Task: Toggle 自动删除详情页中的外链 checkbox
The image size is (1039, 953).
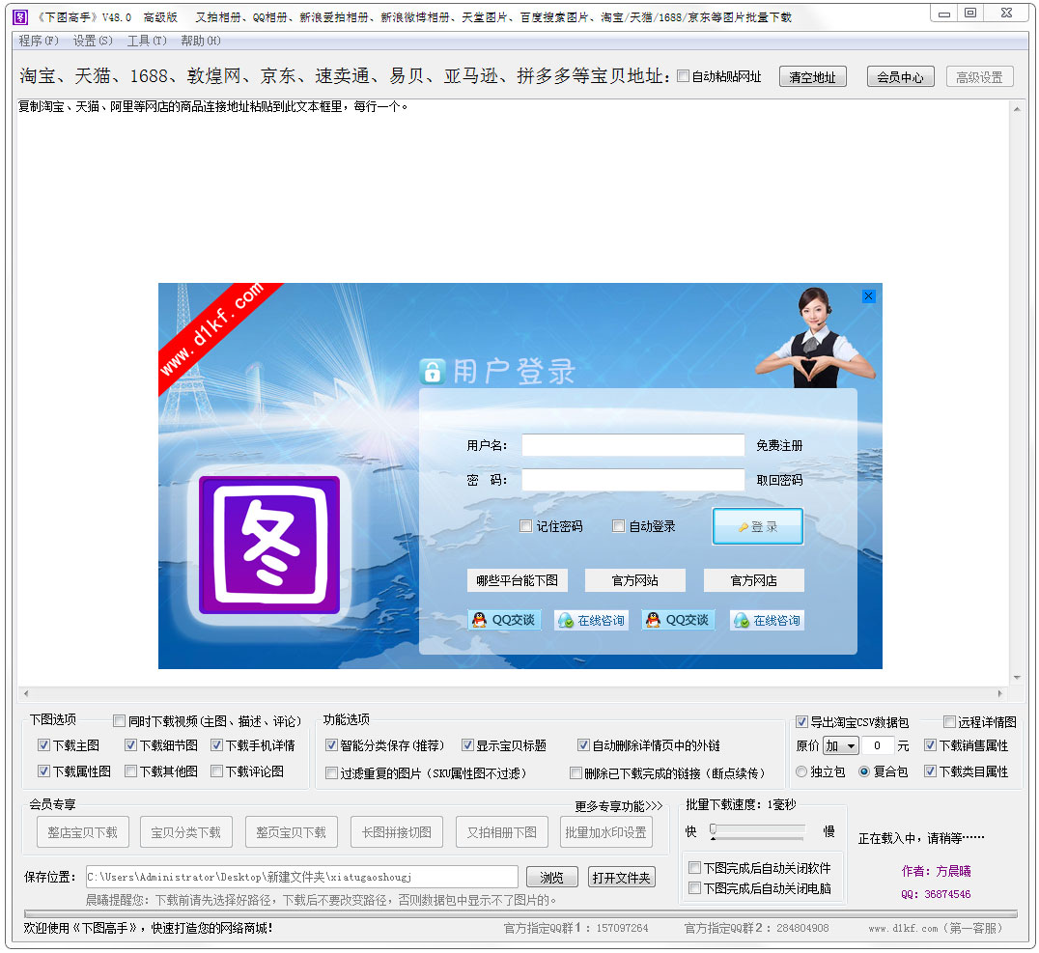Action: coord(584,745)
